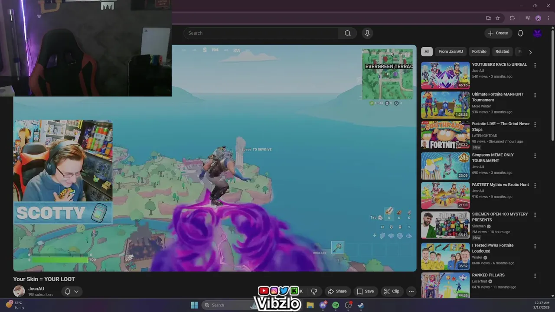Open Discord from the taskbar

click(x=323, y=305)
